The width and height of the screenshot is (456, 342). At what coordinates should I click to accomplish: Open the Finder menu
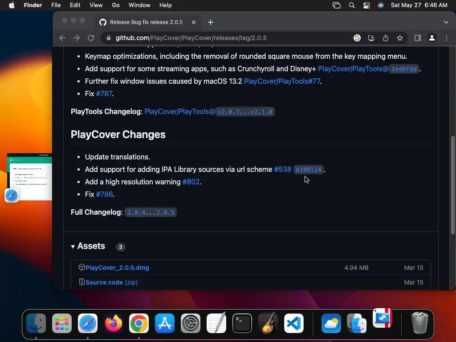click(33, 5)
